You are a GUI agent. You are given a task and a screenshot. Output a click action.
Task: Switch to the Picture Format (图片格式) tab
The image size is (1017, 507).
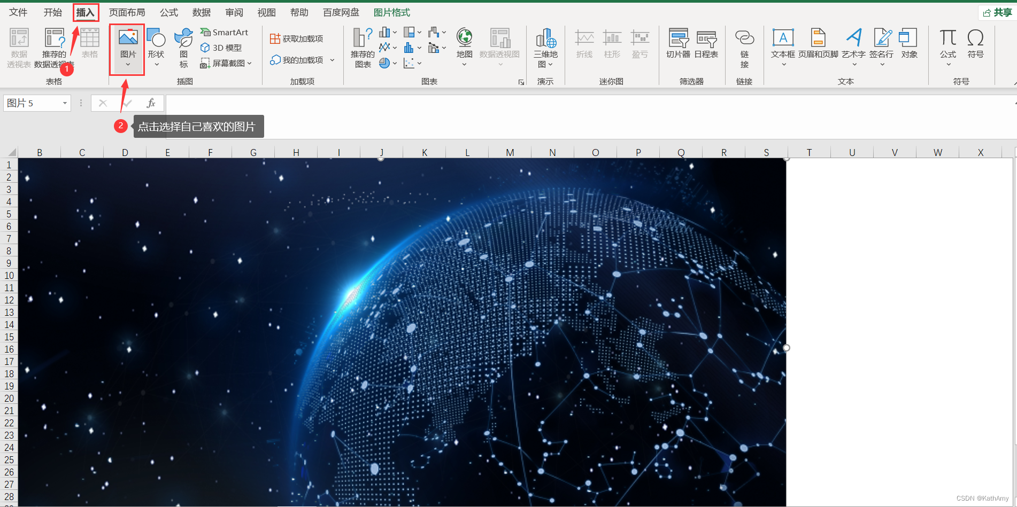392,12
